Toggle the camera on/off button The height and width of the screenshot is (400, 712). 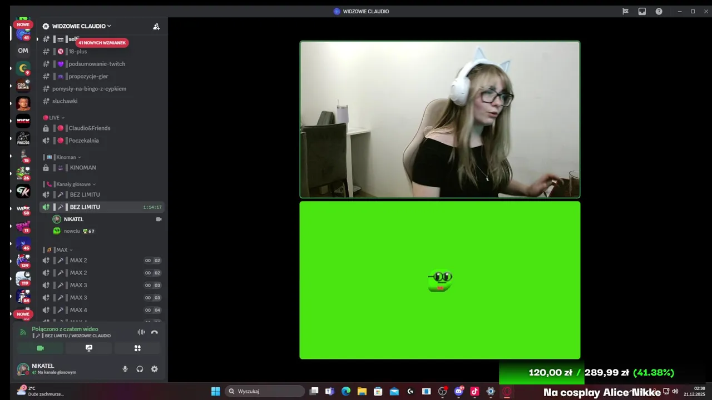click(40, 348)
